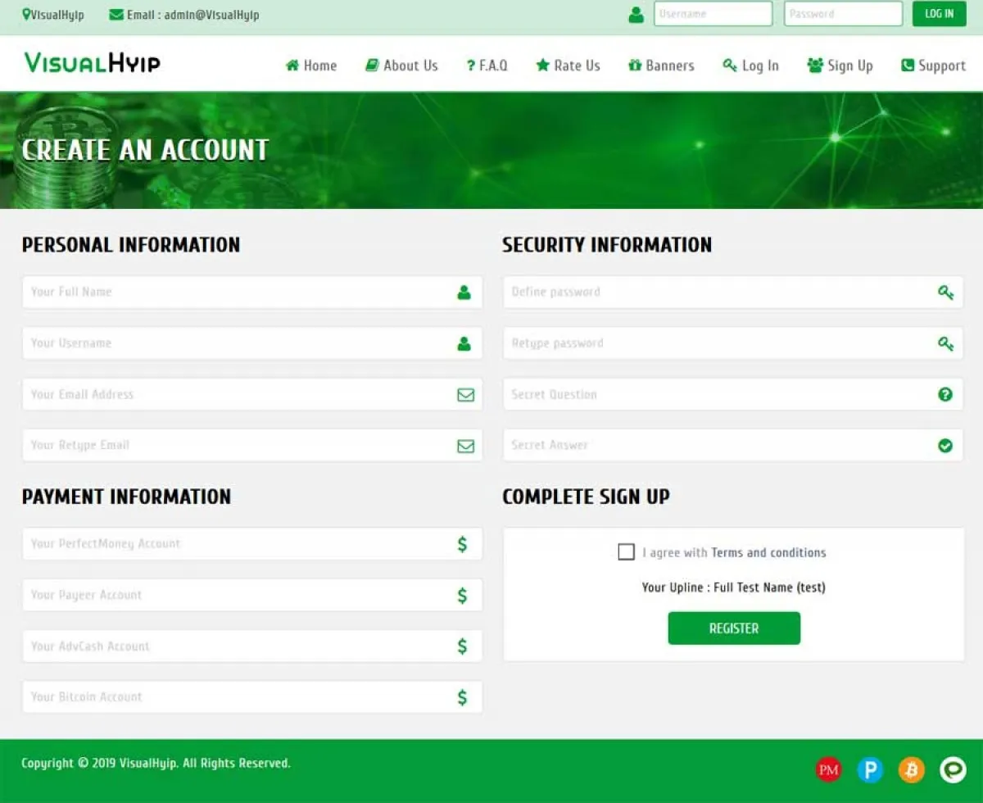Focus the Your Email Address field

[x=252, y=394]
